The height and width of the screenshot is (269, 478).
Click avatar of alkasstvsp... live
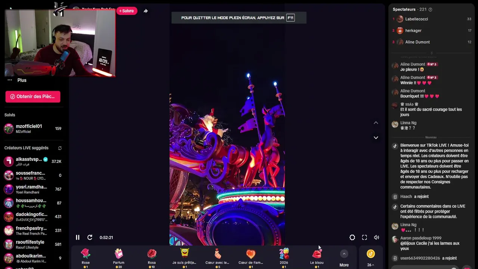[x=9, y=161]
